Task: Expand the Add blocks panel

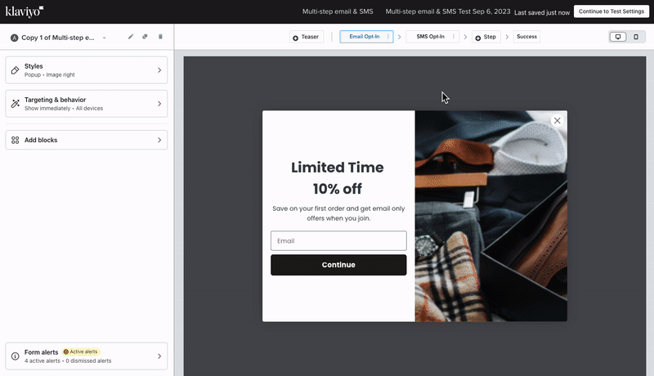Action: click(x=86, y=140)
